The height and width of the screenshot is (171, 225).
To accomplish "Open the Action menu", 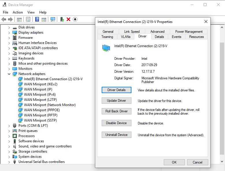I will pyautogui.click(x=18, y=12).
